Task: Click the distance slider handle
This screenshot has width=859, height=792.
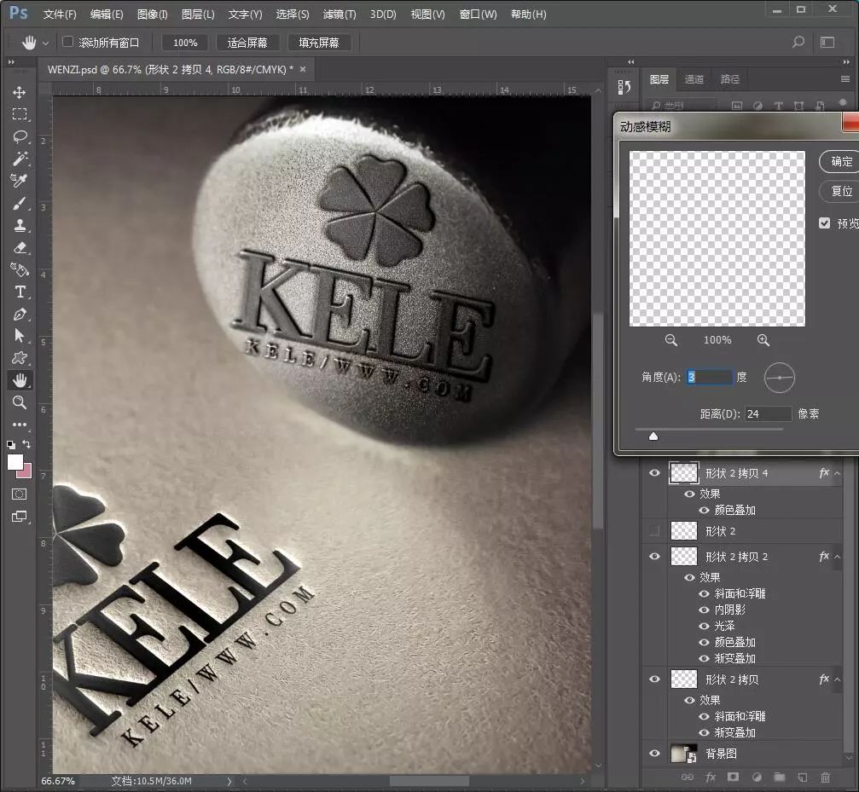Action: (653, 436)
